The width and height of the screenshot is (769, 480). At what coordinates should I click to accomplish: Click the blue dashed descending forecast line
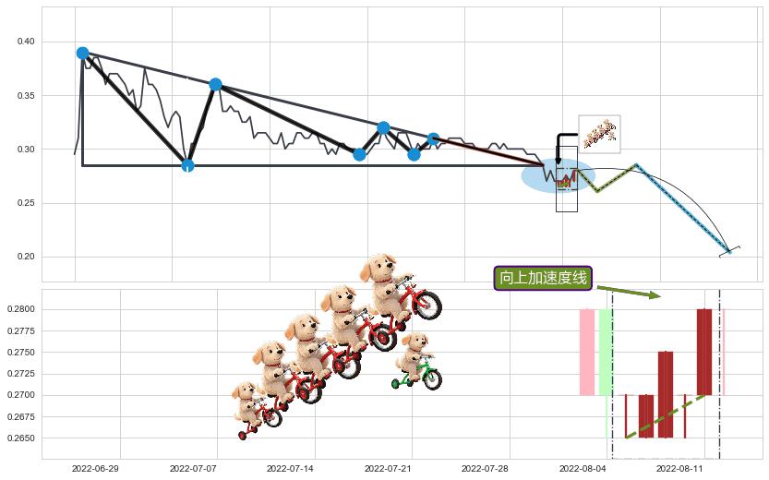pos(683,209)
